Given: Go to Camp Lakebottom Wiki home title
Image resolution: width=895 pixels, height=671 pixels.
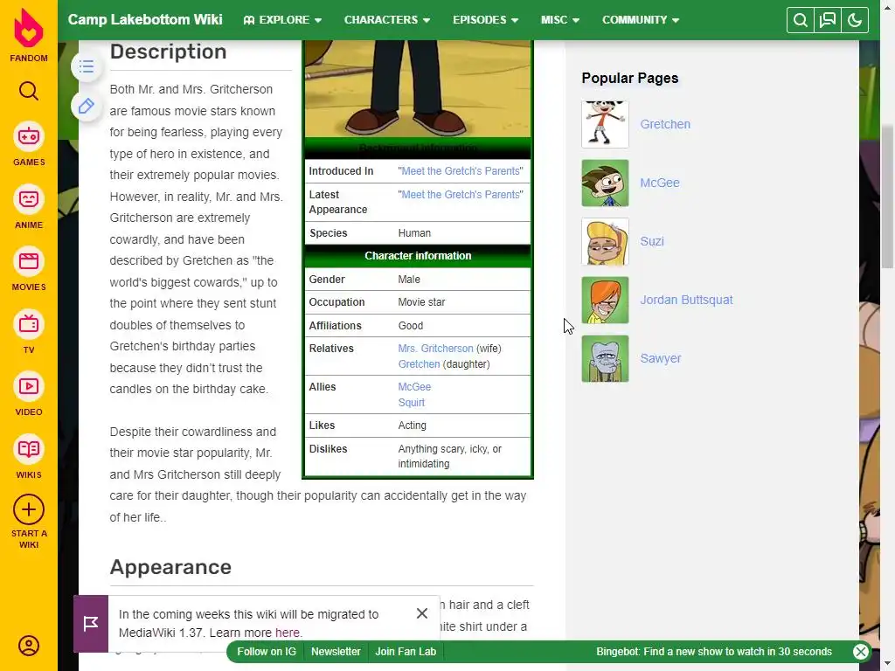Looking at the screenshot, I should (x=145, y=19).
